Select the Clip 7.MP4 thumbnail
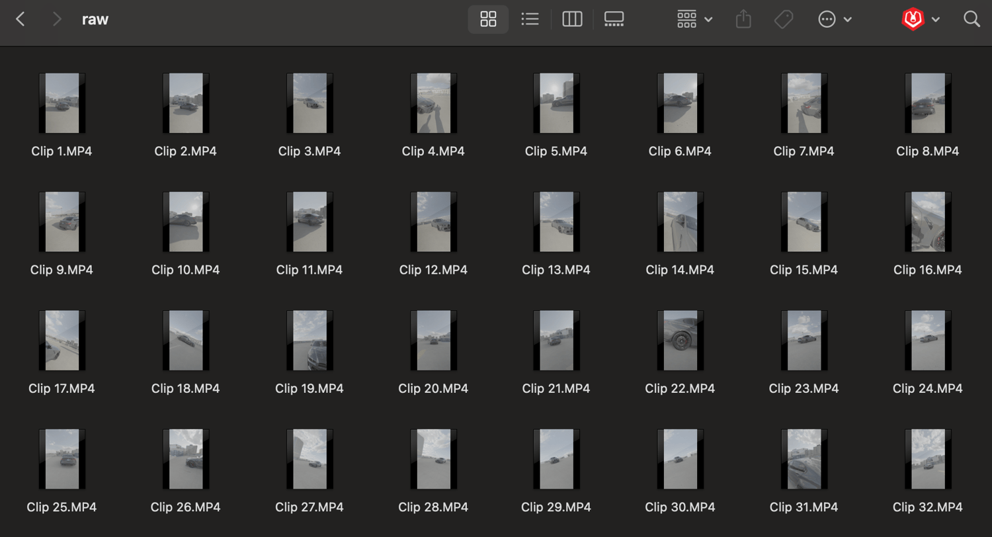Image resolution: width=992 pixels, height=537 pixels. click(804, 103)
